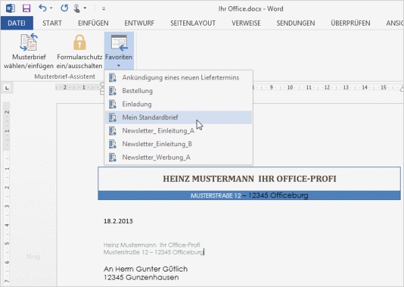Open the Undo history dropdown arrow
Viewport: 404px width, 287px height.
point(51,8)
